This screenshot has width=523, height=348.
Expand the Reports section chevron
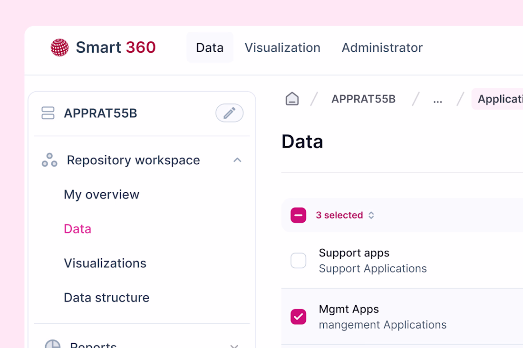[234, 345]
